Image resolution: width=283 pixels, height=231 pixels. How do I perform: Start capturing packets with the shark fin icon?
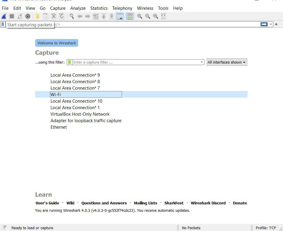point(4,16)
